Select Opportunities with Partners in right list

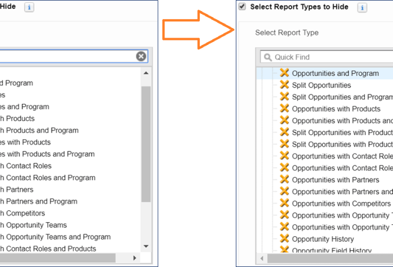point(335,180)
